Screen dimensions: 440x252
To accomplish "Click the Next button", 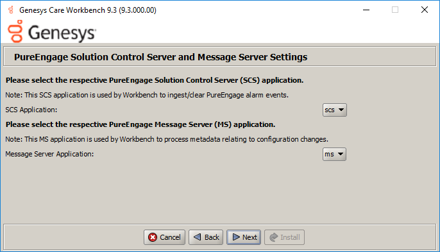I will pyautogui.click(x=244, y=237).
